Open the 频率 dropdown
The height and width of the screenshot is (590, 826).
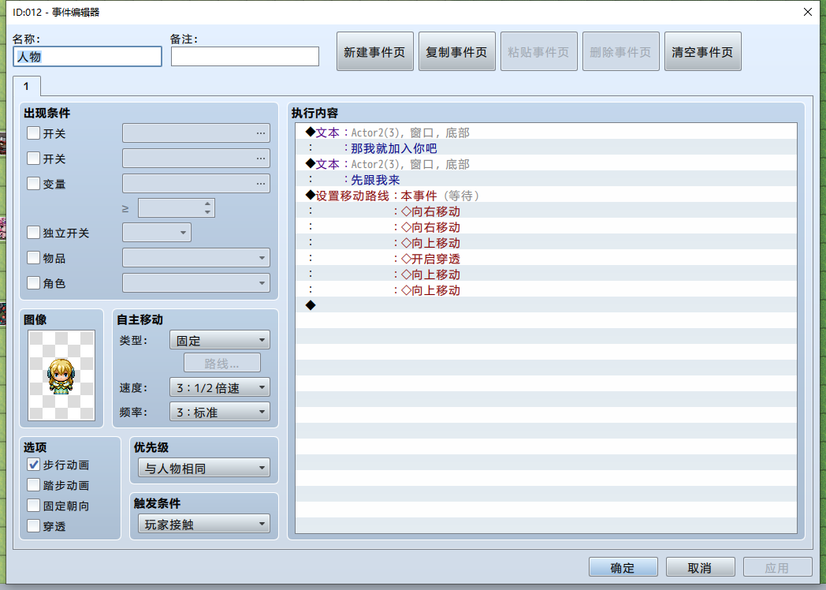pos(220,412)
